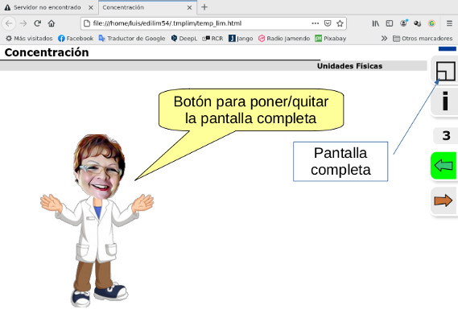This screenshot has width=458, height=322.
Task: Reload the page in the browser
Action: [x=37, y=23]
